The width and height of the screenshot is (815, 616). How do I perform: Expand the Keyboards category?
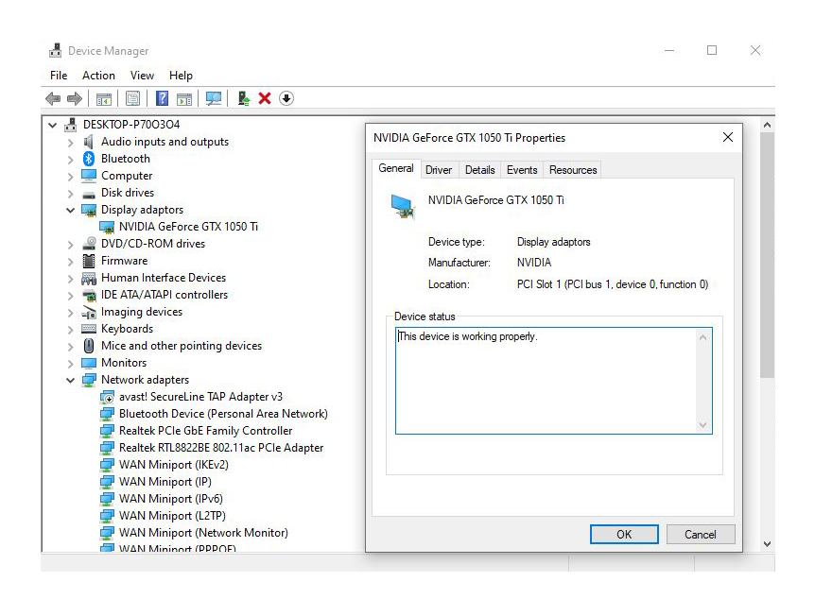coord(70,329)
